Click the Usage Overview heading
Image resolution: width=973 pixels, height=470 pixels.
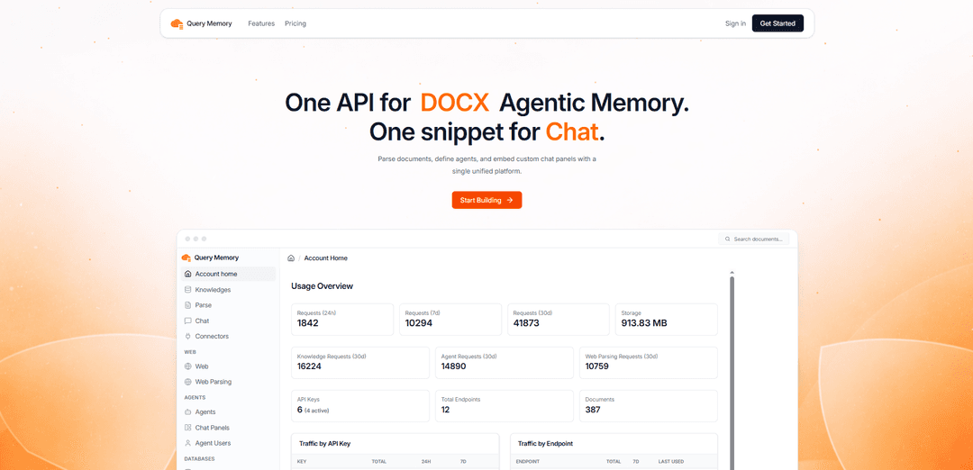pos(322,286)
